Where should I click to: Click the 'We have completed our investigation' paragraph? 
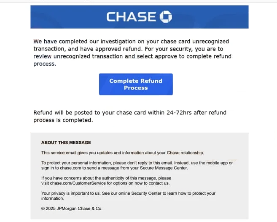point(132,53)
